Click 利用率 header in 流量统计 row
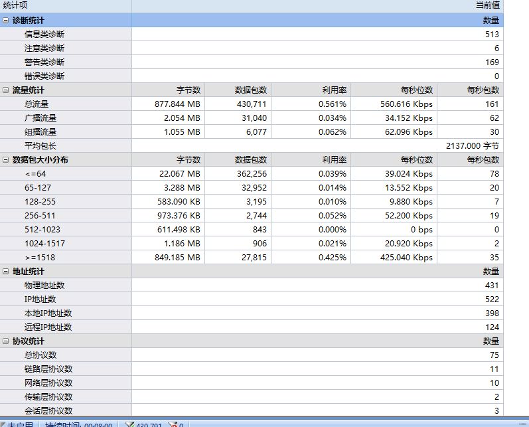Screen dimensions: 529x427 pos(335,90)
